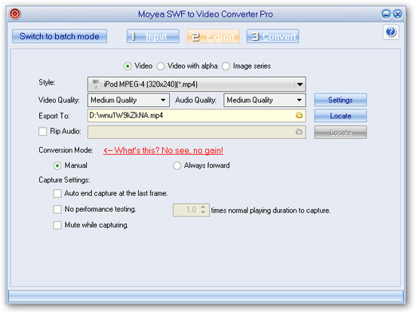Select the Video output radio button
Viewport: 415px width, 313px height.
(128, 66)
